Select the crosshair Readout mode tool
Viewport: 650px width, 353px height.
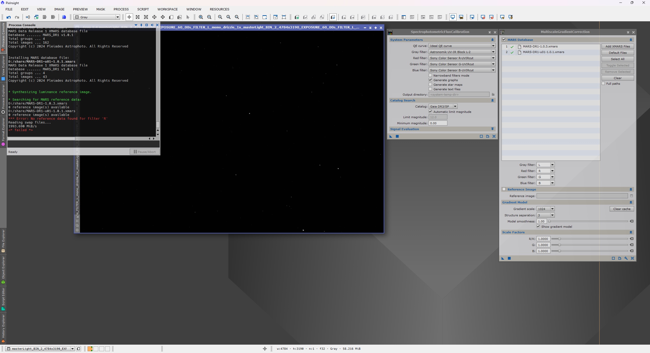(129, 17)
